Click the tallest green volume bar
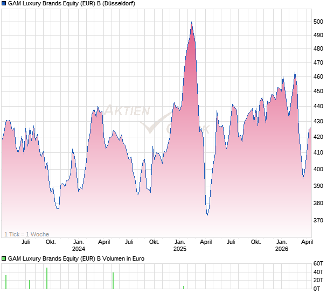 [x=47, y=278]
